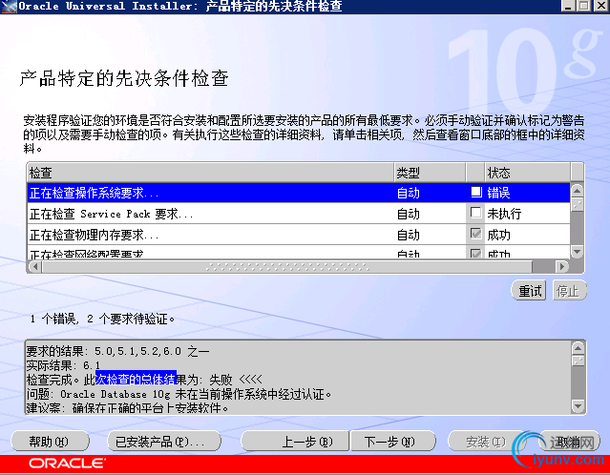The height and width of the screenshot is (475, 610).
Task: Select the partially visible 正在检查网络配置要求 row
Action: coord(299,253)
